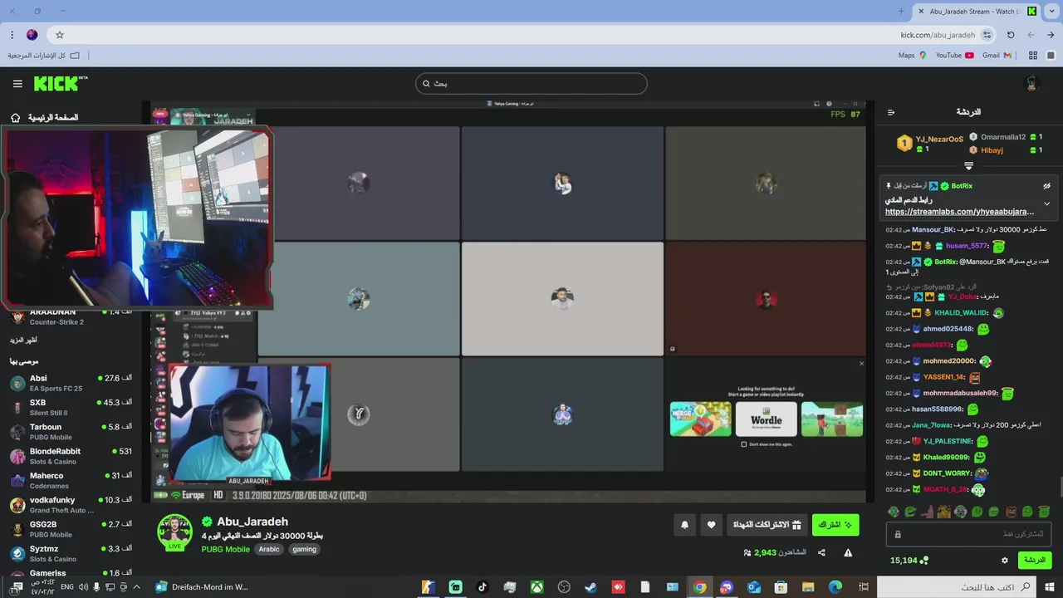Screen dimensions: 1063x598
Task: Bookmark page with the star icon
Action: tap(60, 35)
